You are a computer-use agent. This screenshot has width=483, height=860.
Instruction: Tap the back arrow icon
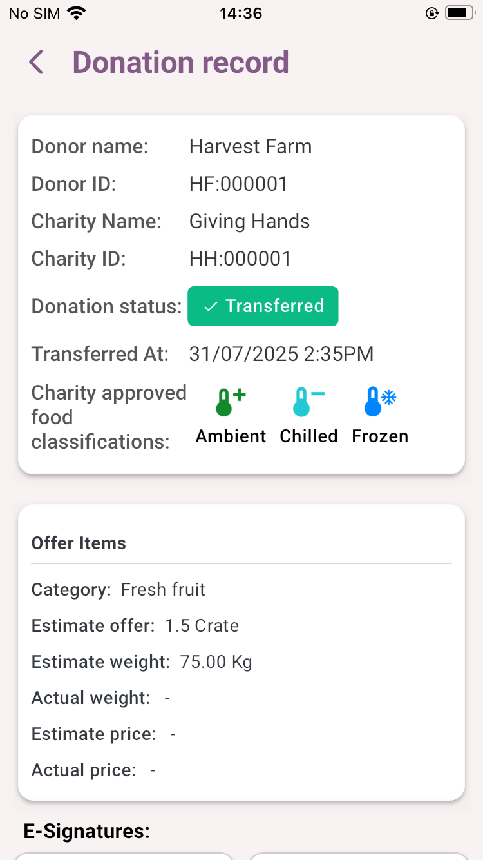36,63
